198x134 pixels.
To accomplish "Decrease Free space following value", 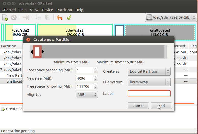I will pyautogui.click(x=96, y=88).
